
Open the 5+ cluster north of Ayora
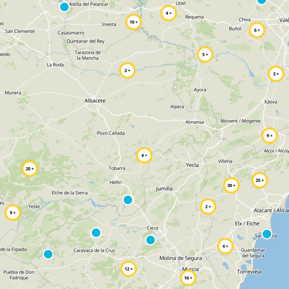click(x=205, y=55)
